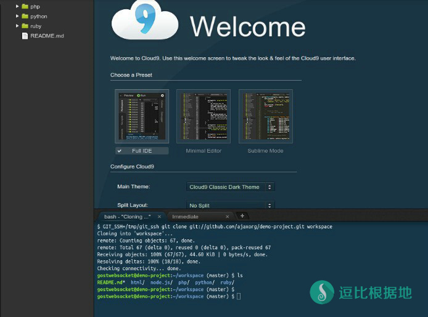Expand the ruby folder arrow
The image size is (428, 317).
click(x=17, y=26)
